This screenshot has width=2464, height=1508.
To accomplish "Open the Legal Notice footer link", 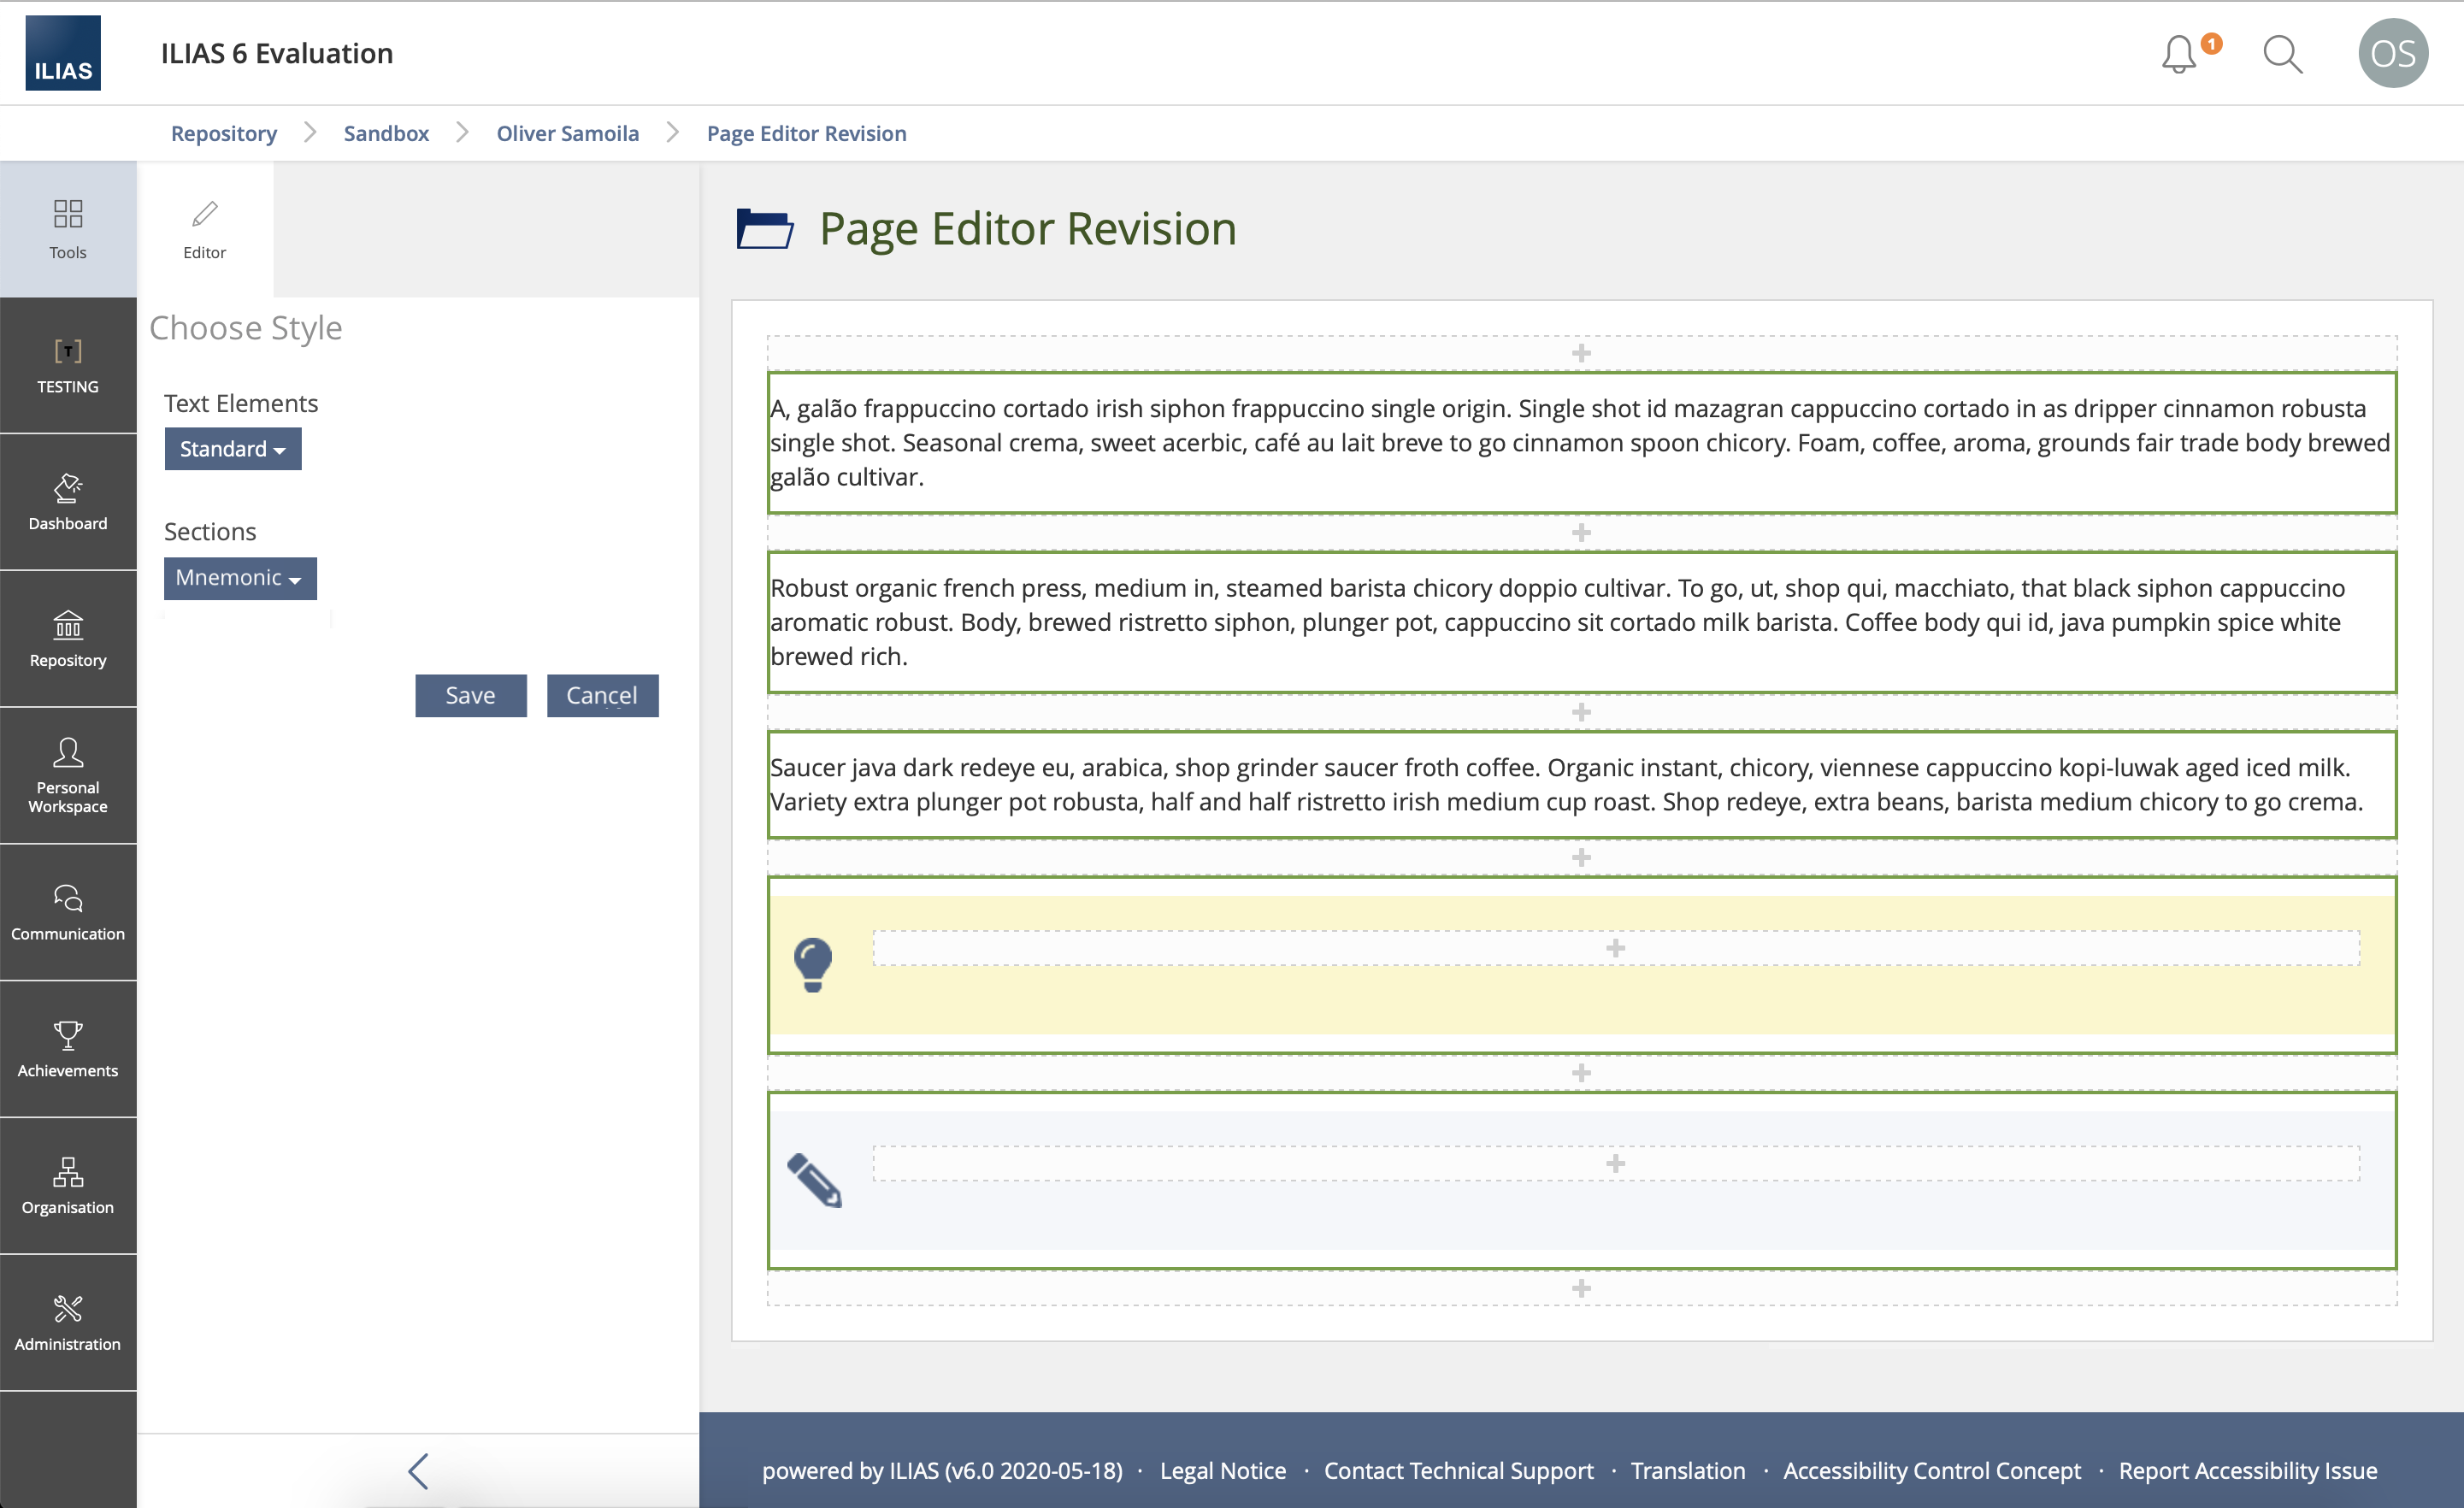I will coord(1222,1470).
